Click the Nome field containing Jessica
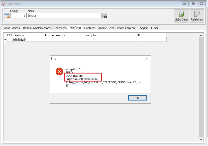Image resolution: width=208 pixels, height=146 pixels. 64,16
